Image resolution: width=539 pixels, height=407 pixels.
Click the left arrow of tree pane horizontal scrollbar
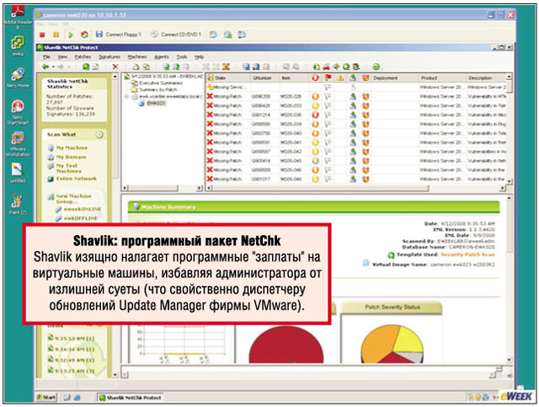click(125, 188)
